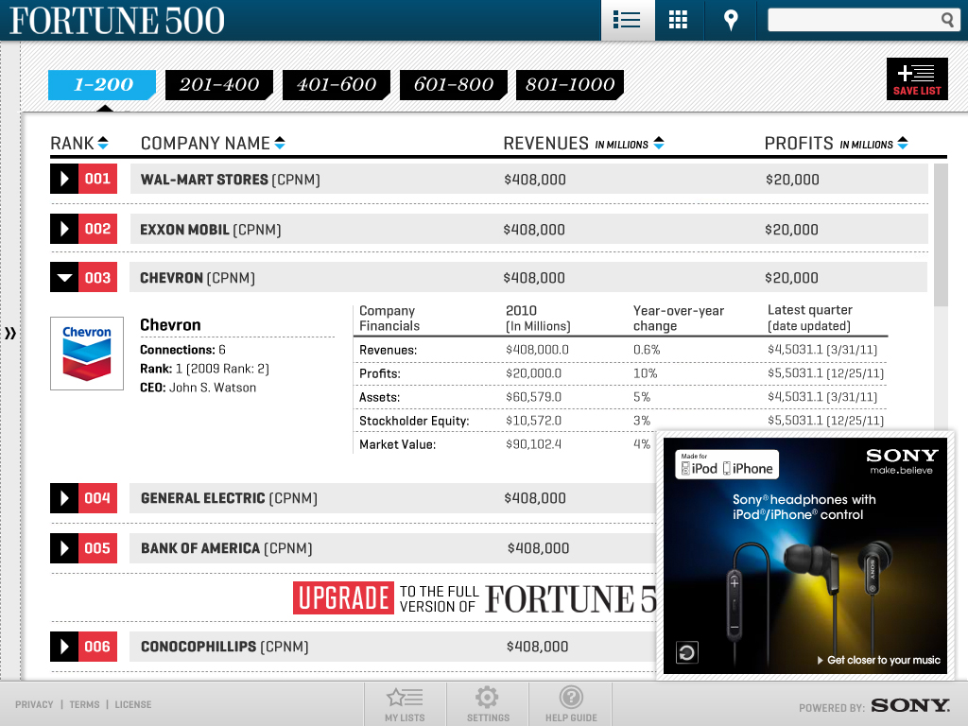The image size is (968, 726).
Task: Sort by Revenues column arrow
Action: pos(659,144)
